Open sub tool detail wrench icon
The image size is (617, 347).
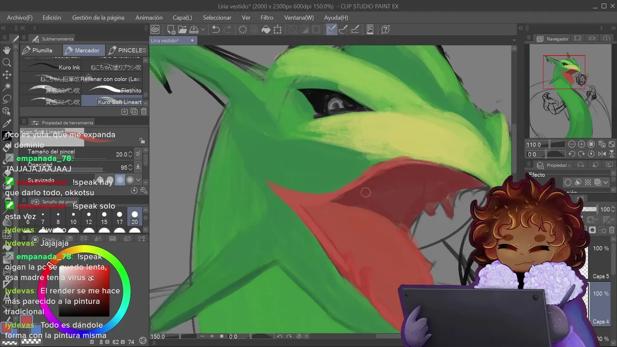[144, 190]
